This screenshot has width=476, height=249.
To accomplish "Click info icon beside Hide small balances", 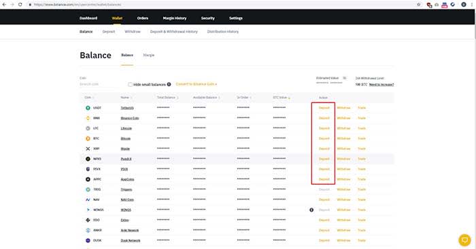I will pyautogui.click(x=169, y=84).
